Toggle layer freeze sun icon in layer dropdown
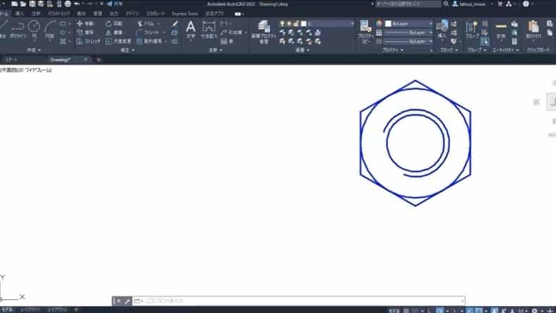556x313 pixels. click(x=289, y=23)
